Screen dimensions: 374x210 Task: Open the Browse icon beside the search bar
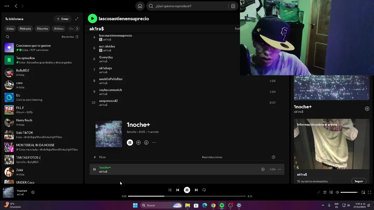[x=233, y=6]
